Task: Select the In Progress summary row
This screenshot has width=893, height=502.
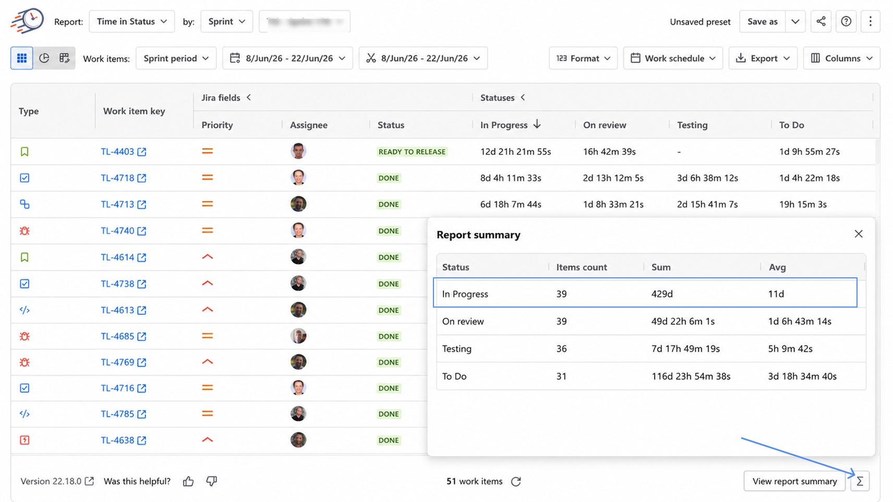Action: coord(645,293)
